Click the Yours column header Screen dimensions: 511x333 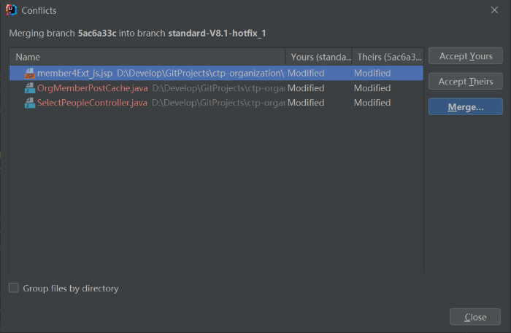tap(318, 57)
